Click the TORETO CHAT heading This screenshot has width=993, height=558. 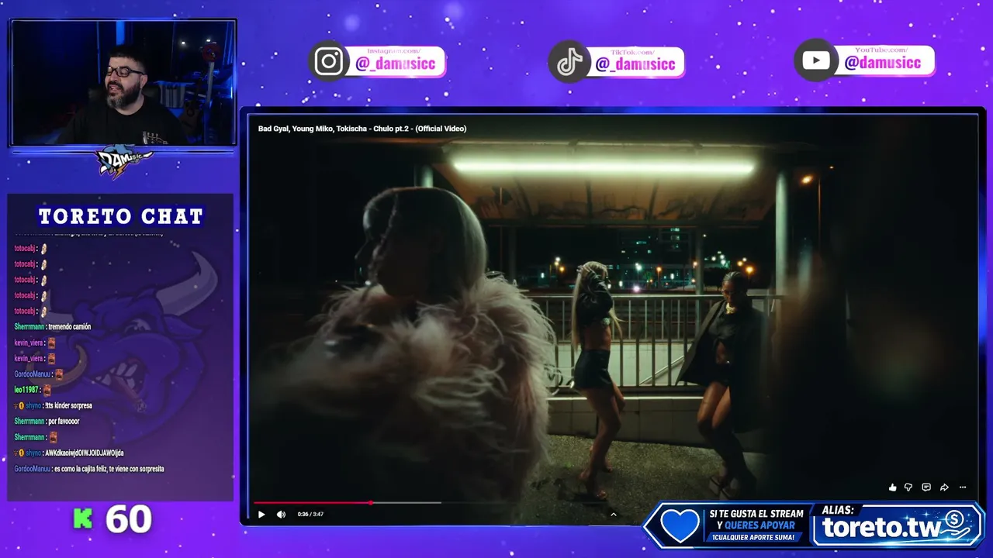(121, 216)
